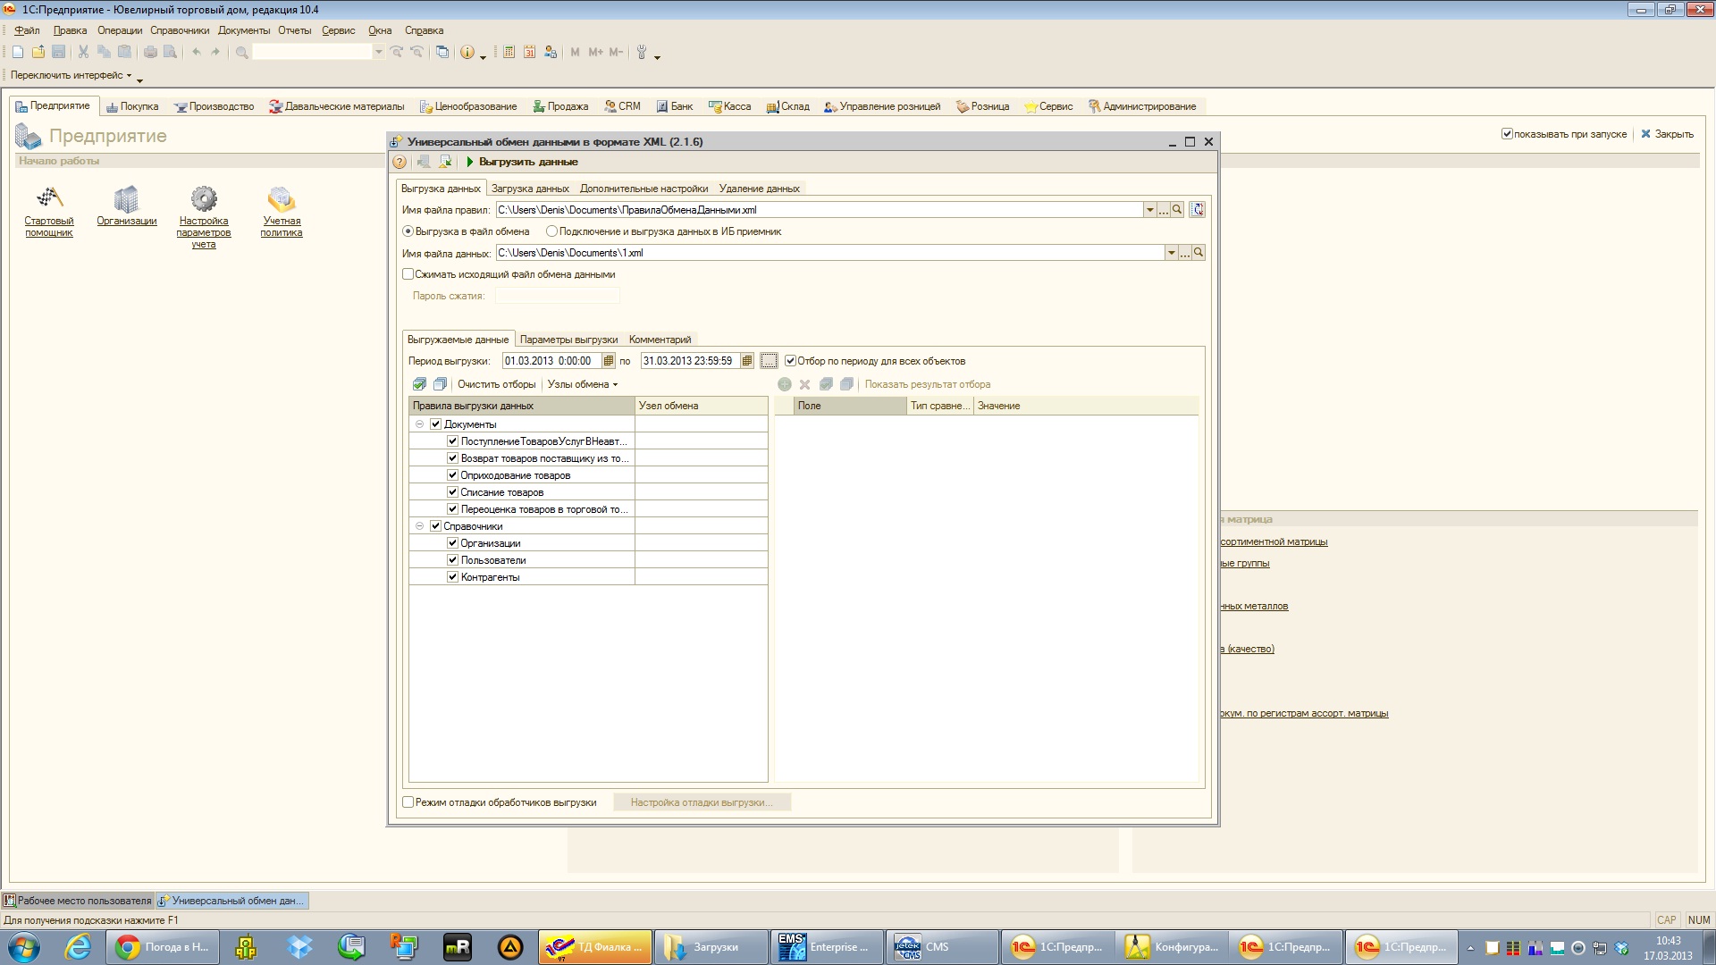Enable Сжимать исходящий файл обмена данными

click(408, 274)
